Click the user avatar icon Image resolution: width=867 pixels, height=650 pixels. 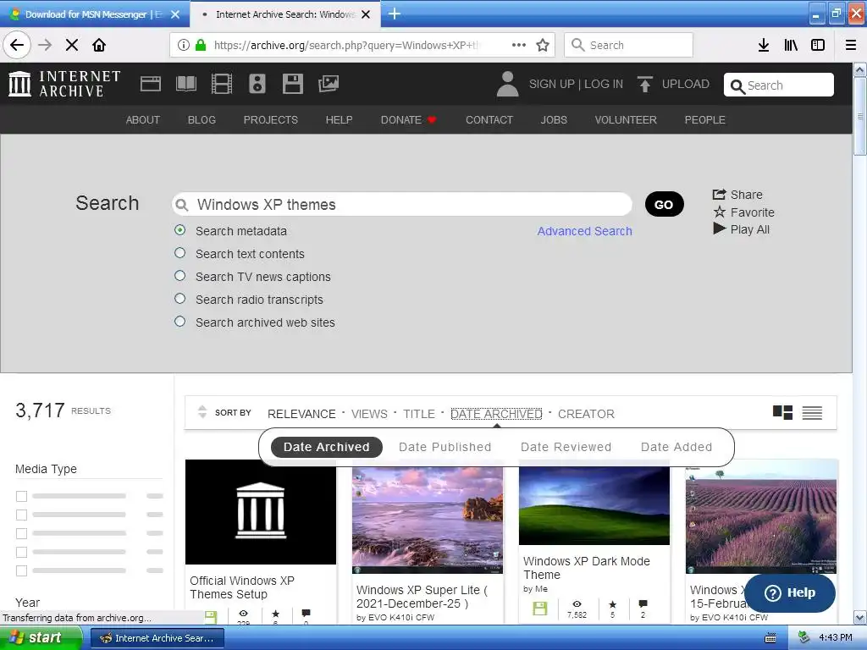click(508, 84)
